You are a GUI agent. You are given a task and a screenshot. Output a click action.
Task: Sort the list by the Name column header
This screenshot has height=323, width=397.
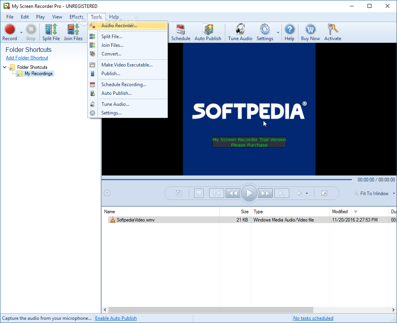pyautogui.click(x=160, y=212)
